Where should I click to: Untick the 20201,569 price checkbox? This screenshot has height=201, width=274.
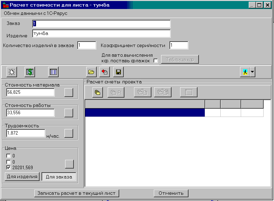click(x=8, y=167)
